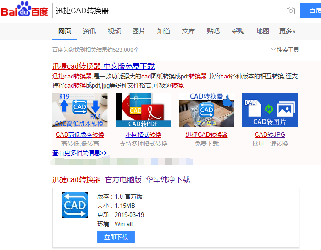Expand the 更多» menu

click(288, 31)
